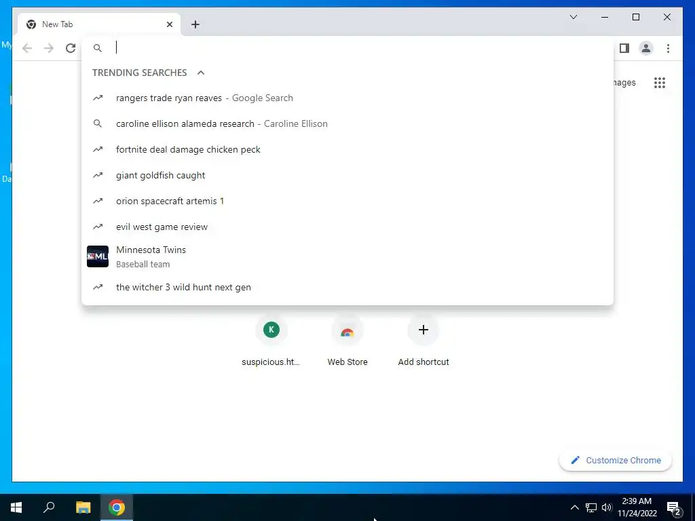This screenshot has width=695, height=521.
Task: Select suggestion 'rangers trade ryan reaves'
Action: 347,98
